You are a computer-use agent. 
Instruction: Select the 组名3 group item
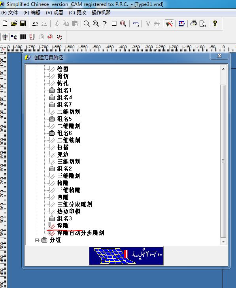[64, 218]
